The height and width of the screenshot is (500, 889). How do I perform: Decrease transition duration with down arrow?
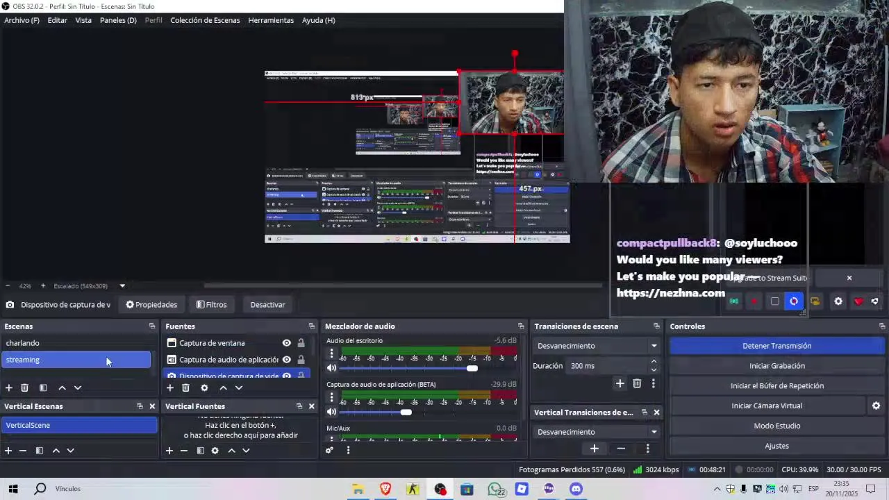click(x=654, y=370)
